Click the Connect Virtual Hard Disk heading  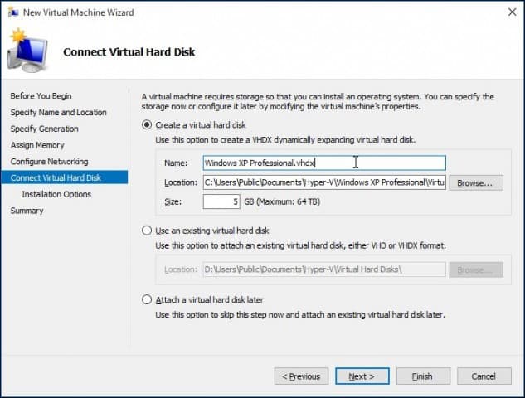pos(129,52)
